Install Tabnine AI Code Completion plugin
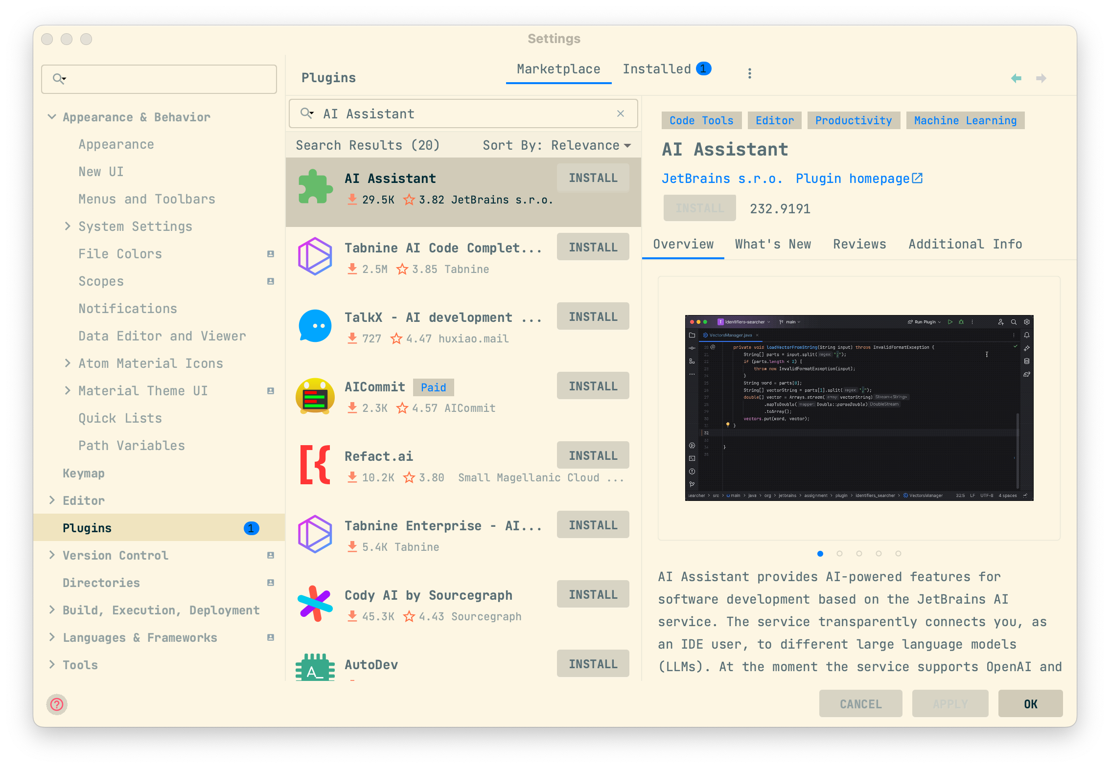Image resolution: width=1110 pixels, height=768 pixels. click(x=593, y=248)
